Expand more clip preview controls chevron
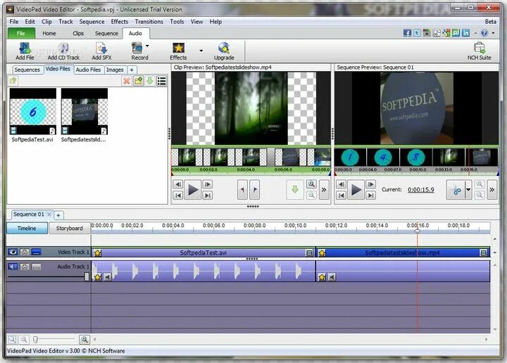The image size is (507, 363). click(x=324, y=189)
